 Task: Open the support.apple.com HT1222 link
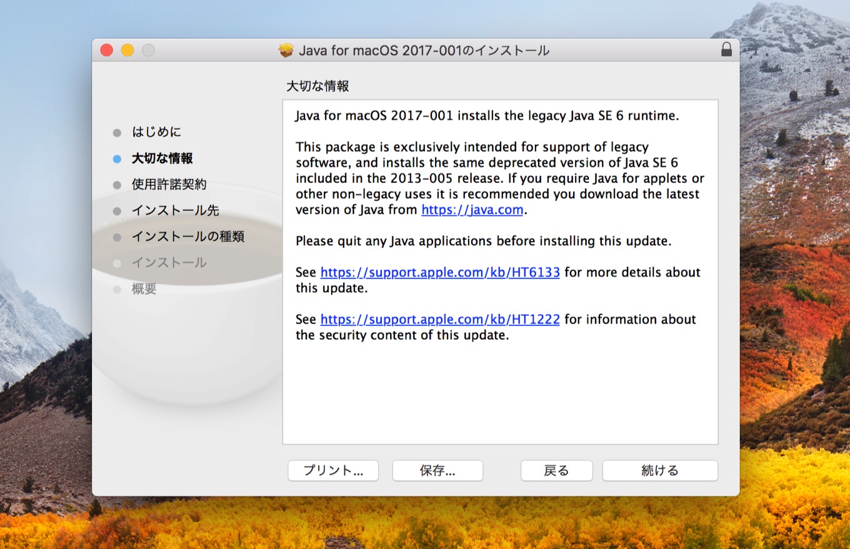click(x=439, y=319)
